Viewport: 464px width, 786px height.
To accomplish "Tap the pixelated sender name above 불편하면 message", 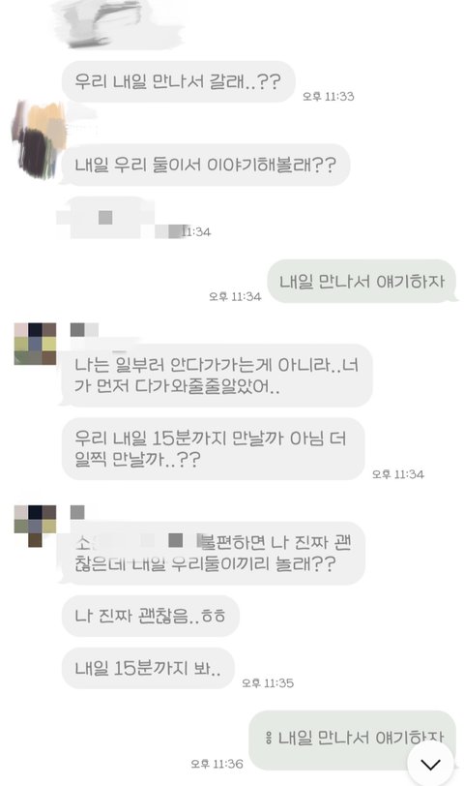I will (77, 512).
